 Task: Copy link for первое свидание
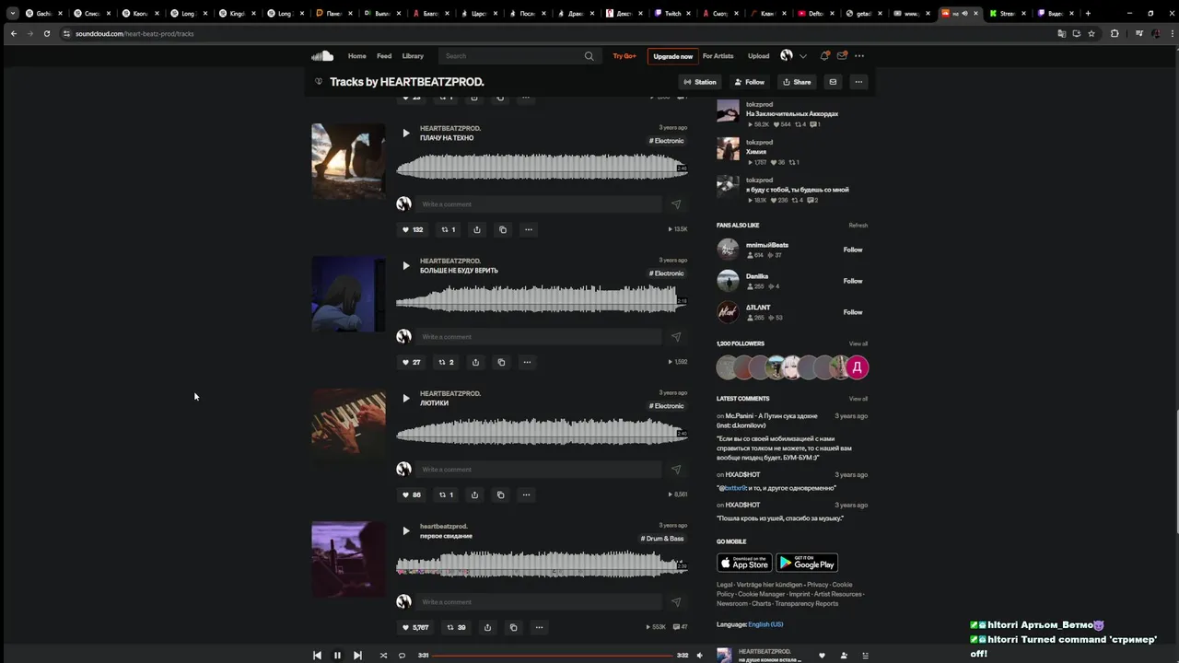coord(513,627)
